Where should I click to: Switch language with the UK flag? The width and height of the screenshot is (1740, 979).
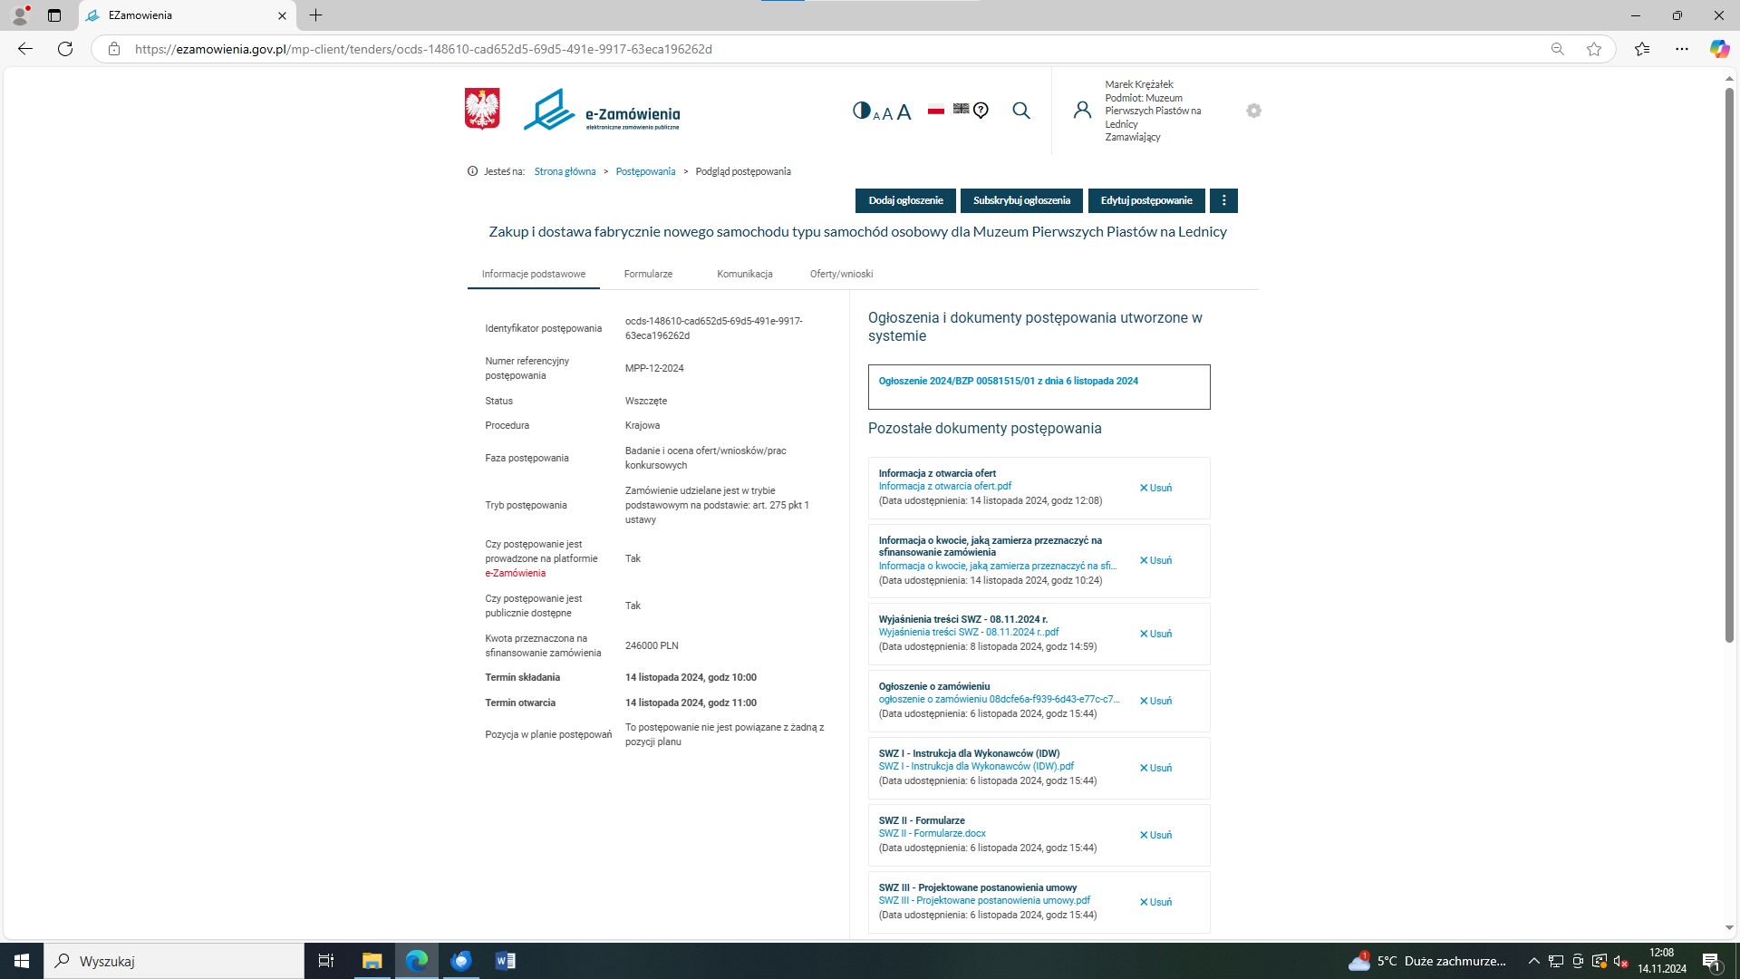point(961,109)
